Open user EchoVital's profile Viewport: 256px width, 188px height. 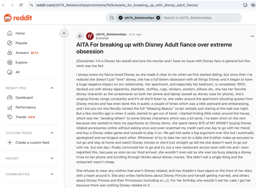pyautogui.click(x=102, y=38)
